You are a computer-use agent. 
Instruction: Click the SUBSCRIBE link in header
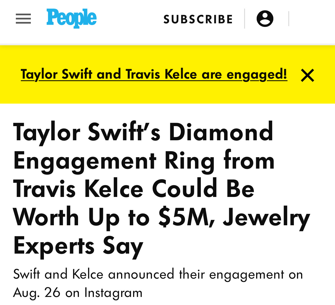[198, 19]
